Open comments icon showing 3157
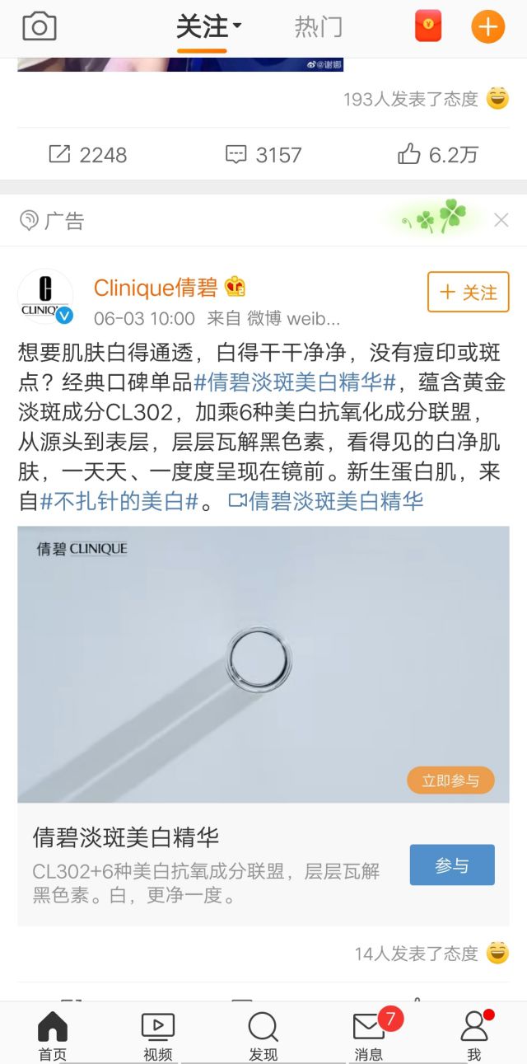 (x=263, y=154)
